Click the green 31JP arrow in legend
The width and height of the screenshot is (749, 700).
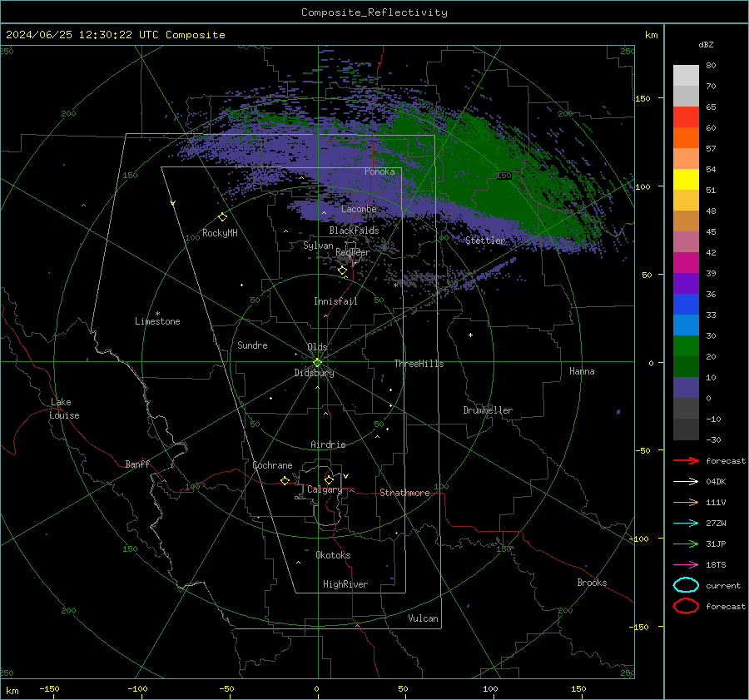(686, 544)
